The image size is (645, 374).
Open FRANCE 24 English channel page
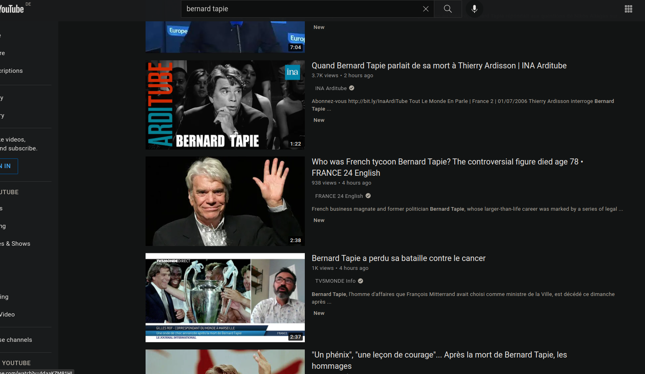tap(339, 196)
